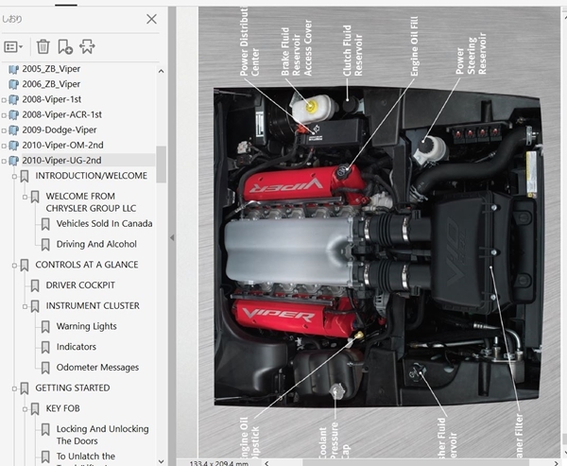Screen dimensions: 567x466
Task: Close the bookmarks panel
Action: pyautogui.click(x=151, y=19)
